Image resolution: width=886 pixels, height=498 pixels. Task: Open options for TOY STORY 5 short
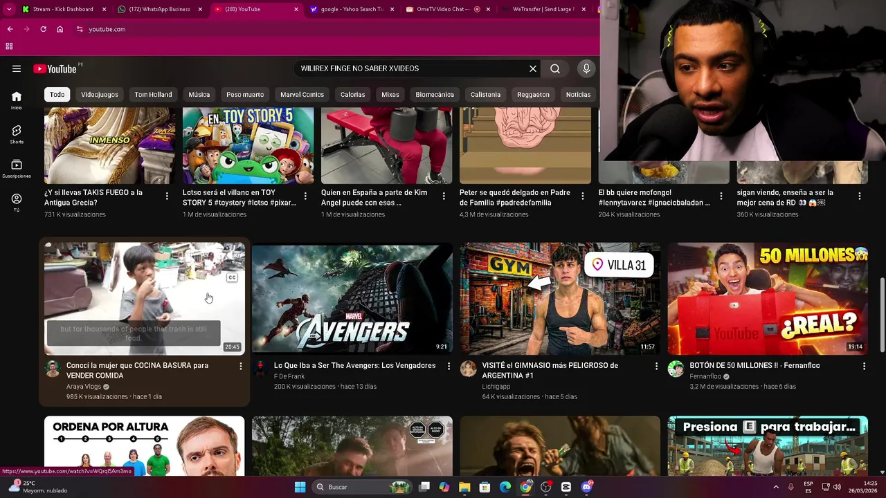(305, 196)
